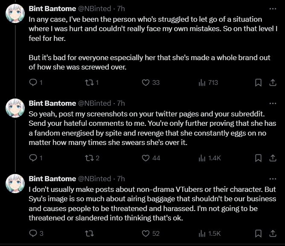The height and width of the screenshot is (246, 285).
Task: Reply to the tweet with 33 likes
Action: pos(36,83)
